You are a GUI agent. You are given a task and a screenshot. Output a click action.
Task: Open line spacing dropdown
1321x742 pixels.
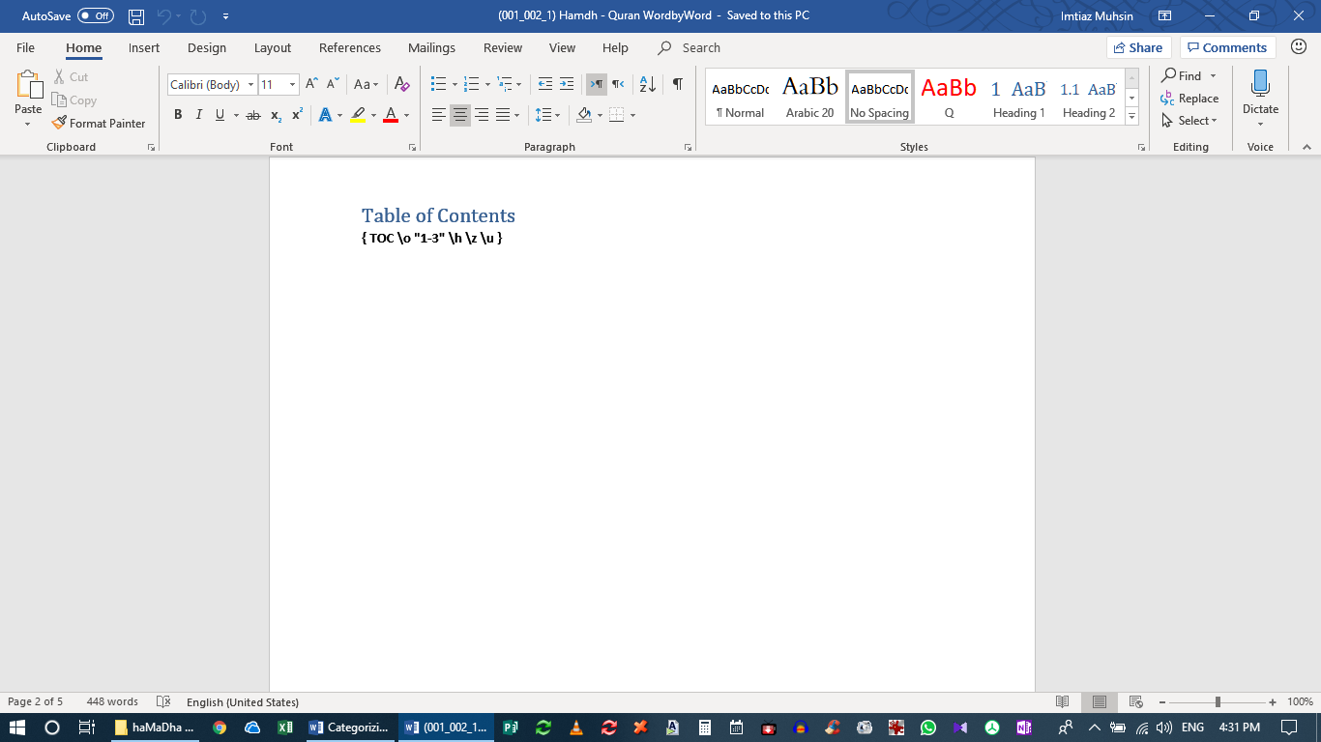[558, 116]
